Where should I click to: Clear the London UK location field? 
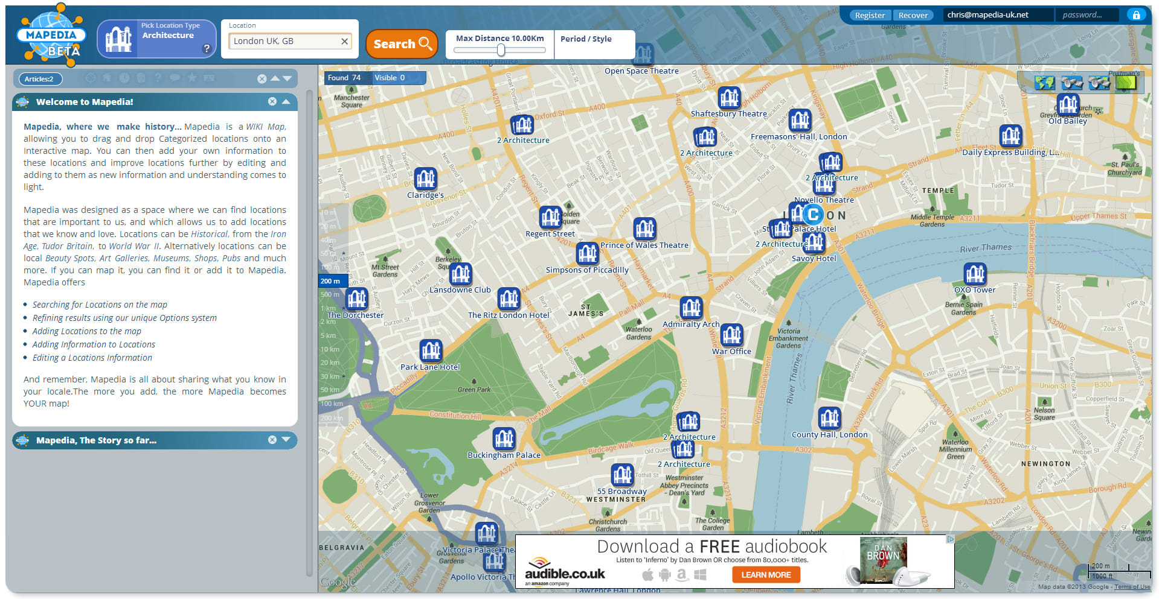click(344, 41)
